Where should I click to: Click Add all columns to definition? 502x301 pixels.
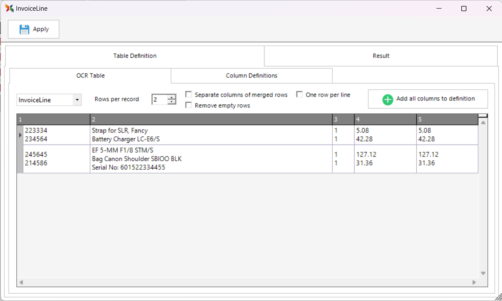[428, 99]
